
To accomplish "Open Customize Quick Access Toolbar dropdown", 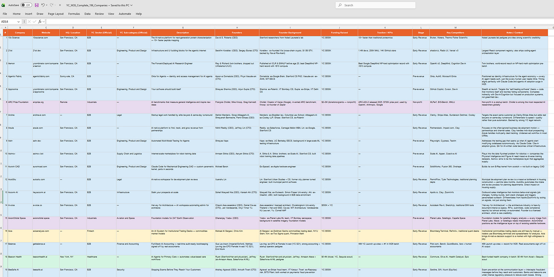I will pos(61,5).
